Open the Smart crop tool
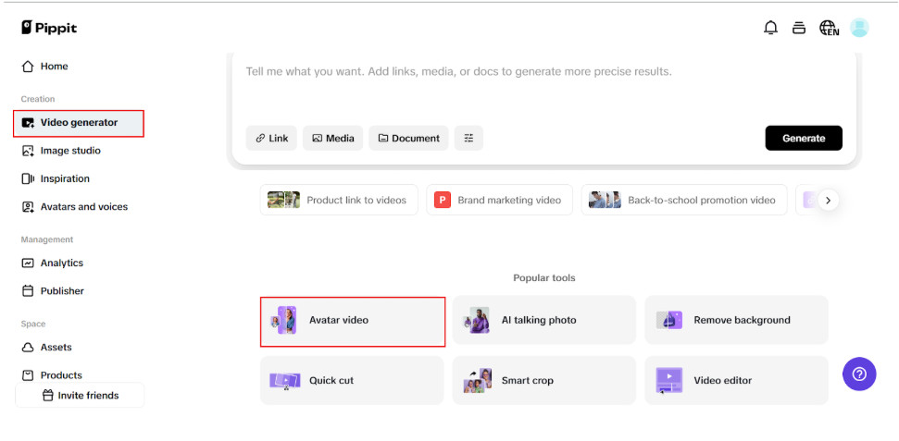899x441 pixels. (x=544, y=380)
